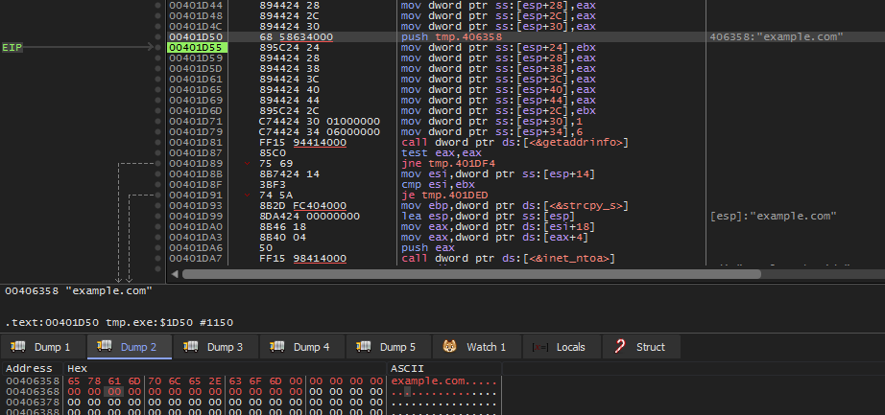885x415 pixels.
Task: Click opcode bytes C74424 30 01000000
Action: pyautogui.click(x=320, y=121)
